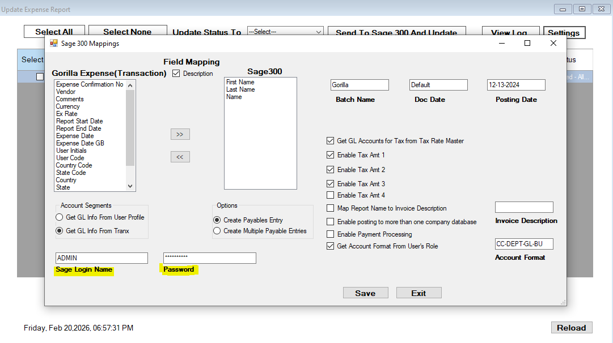Click the Account Format input field
613x343 pixels.
point(524,244)
